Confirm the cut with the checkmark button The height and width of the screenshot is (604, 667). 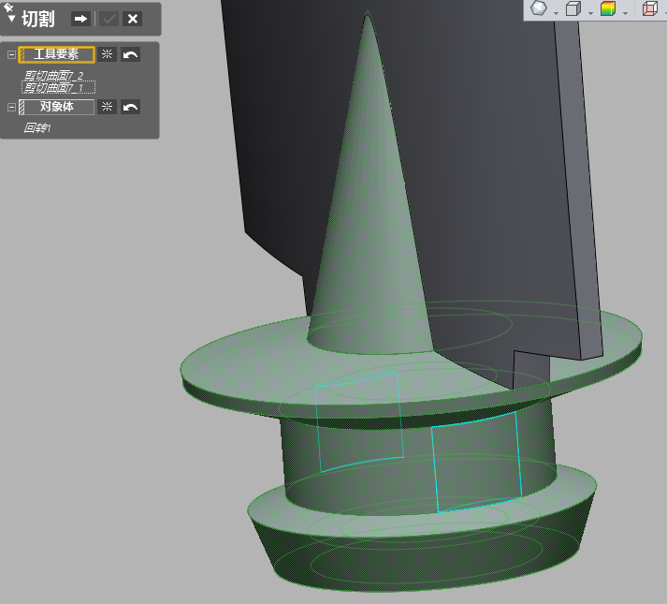click(109, 19)
